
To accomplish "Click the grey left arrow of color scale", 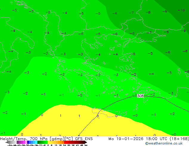I will tap(7, 142).
